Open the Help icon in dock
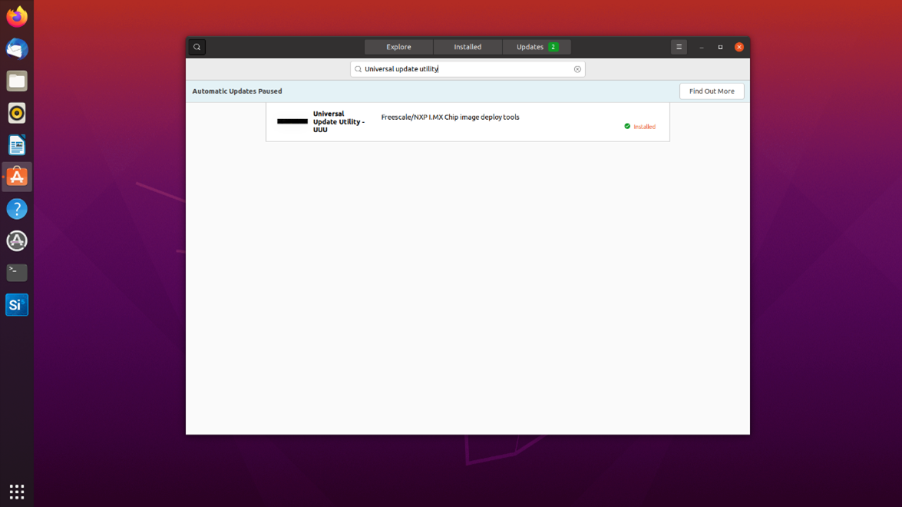 (17, 209)
